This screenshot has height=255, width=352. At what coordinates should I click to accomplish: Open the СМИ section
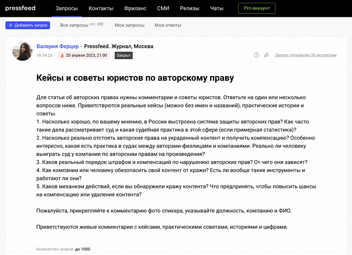pyautogui.click(x=163, y=8)
